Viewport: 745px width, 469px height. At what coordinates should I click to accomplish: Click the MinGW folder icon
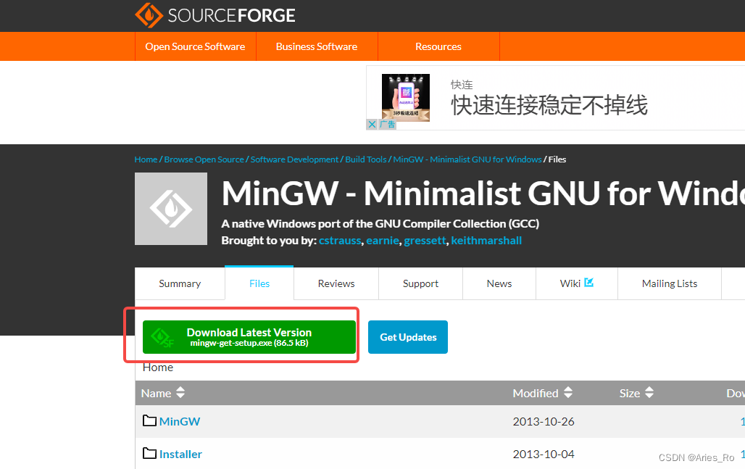(x=150, y=420)
